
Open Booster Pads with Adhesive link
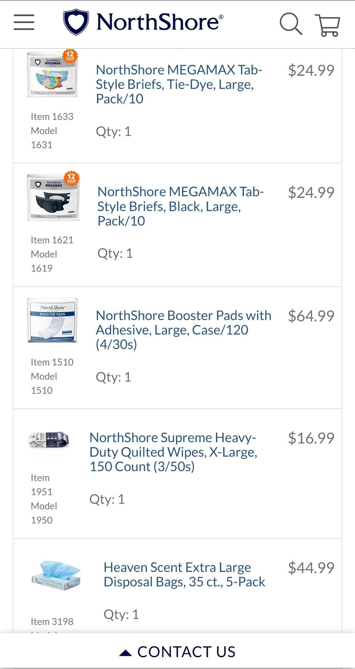(183, 330)
